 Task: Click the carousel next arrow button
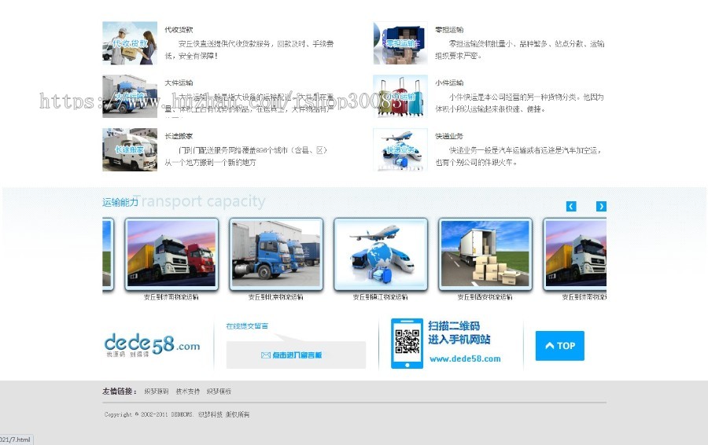click(601, 206)
